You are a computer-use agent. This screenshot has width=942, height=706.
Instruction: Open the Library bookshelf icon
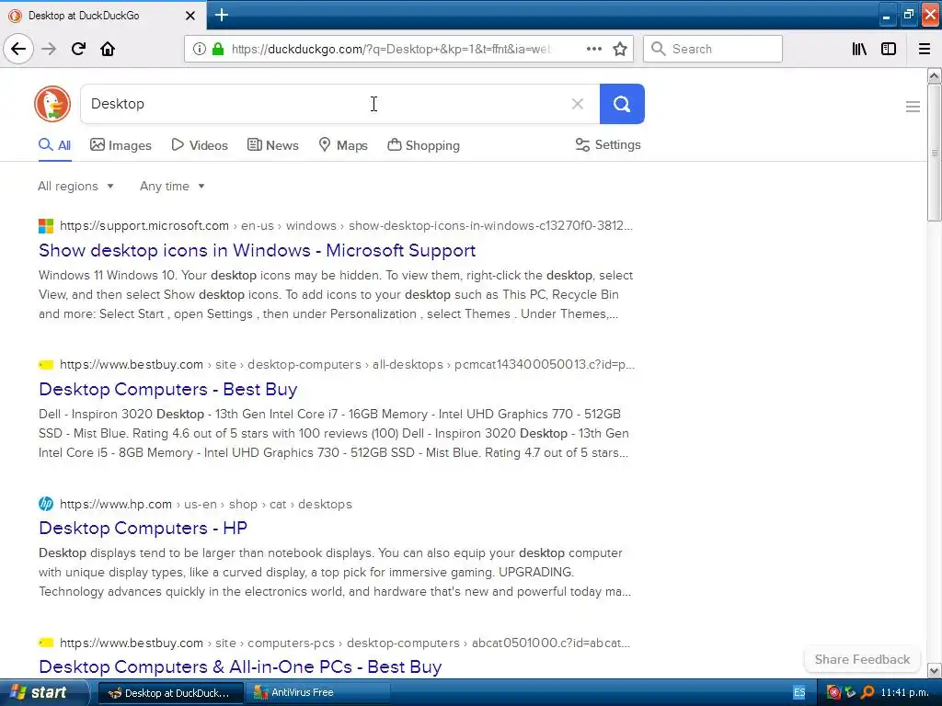[859, 49]
